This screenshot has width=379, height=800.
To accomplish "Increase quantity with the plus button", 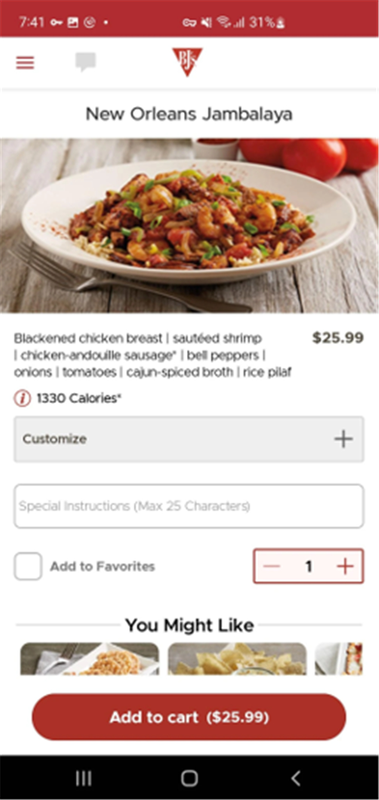I will 345,567.
